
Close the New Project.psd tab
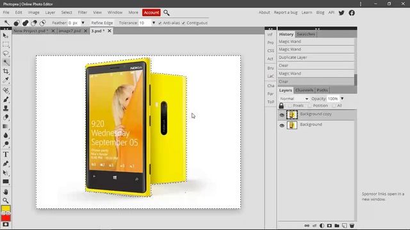53,31
